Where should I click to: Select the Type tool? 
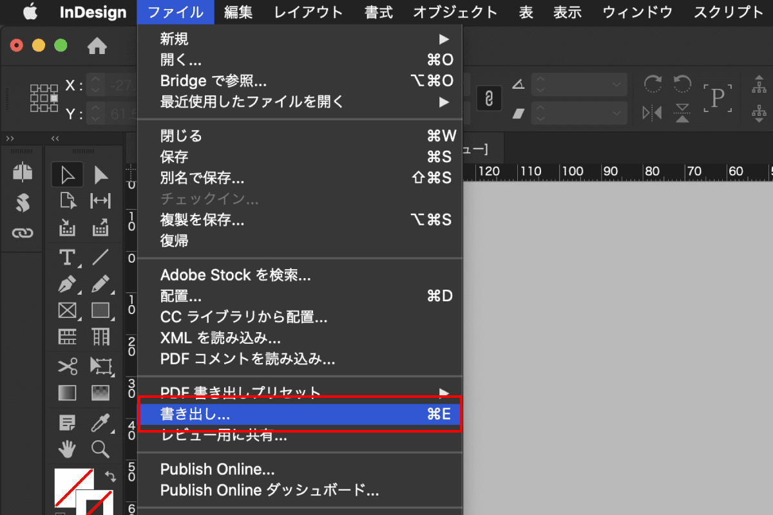point(67,257)
